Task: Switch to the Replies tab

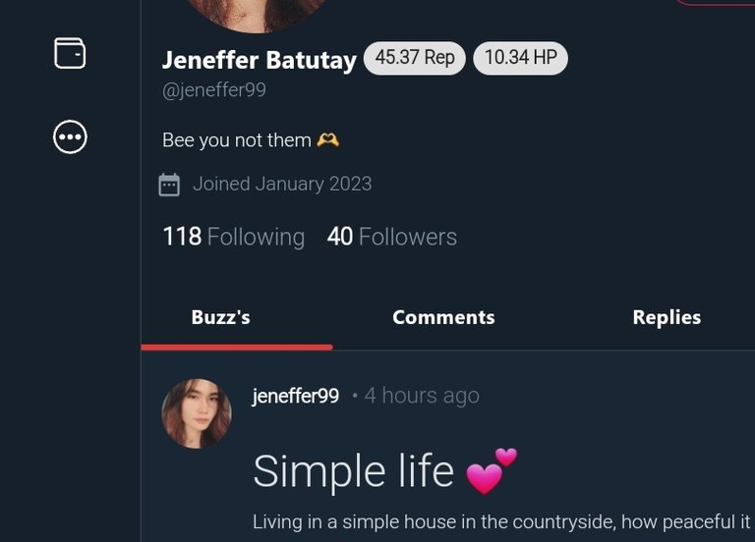Action: 667,317
